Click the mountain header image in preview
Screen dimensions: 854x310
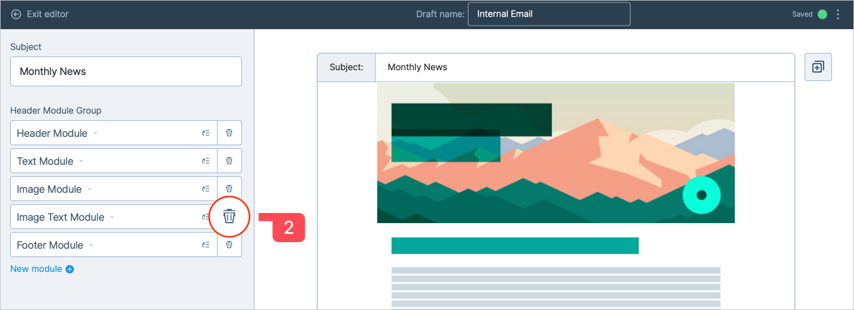(556, 153)
